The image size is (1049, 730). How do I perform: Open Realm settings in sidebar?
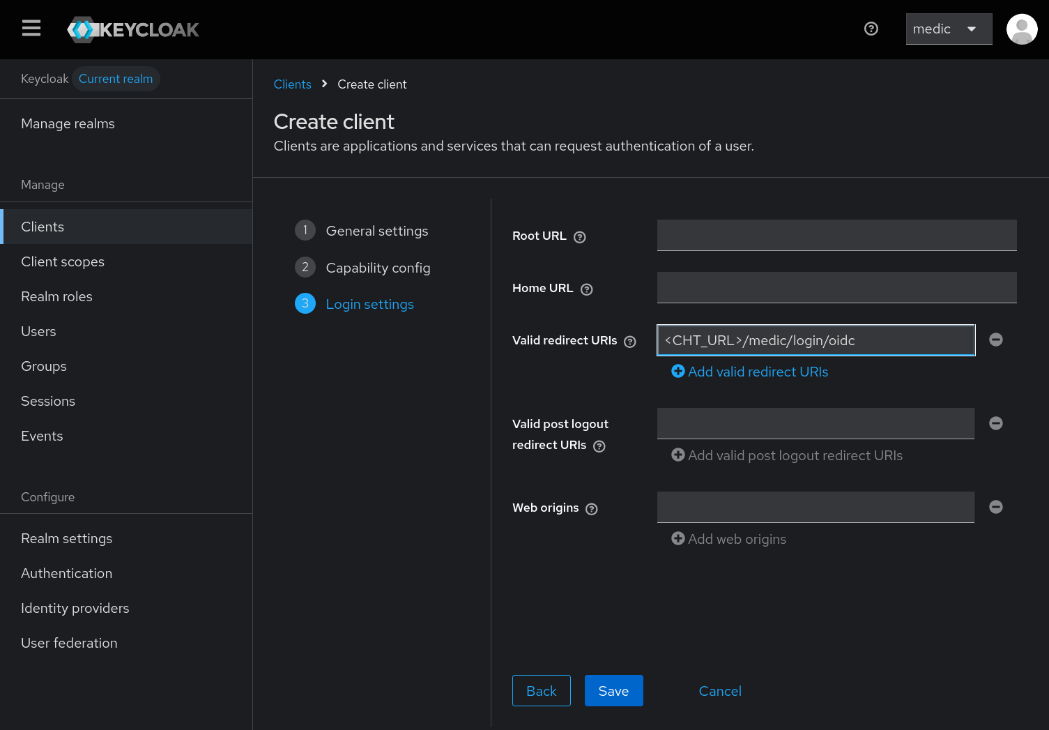pyautogui.click(x=126, y=538)
